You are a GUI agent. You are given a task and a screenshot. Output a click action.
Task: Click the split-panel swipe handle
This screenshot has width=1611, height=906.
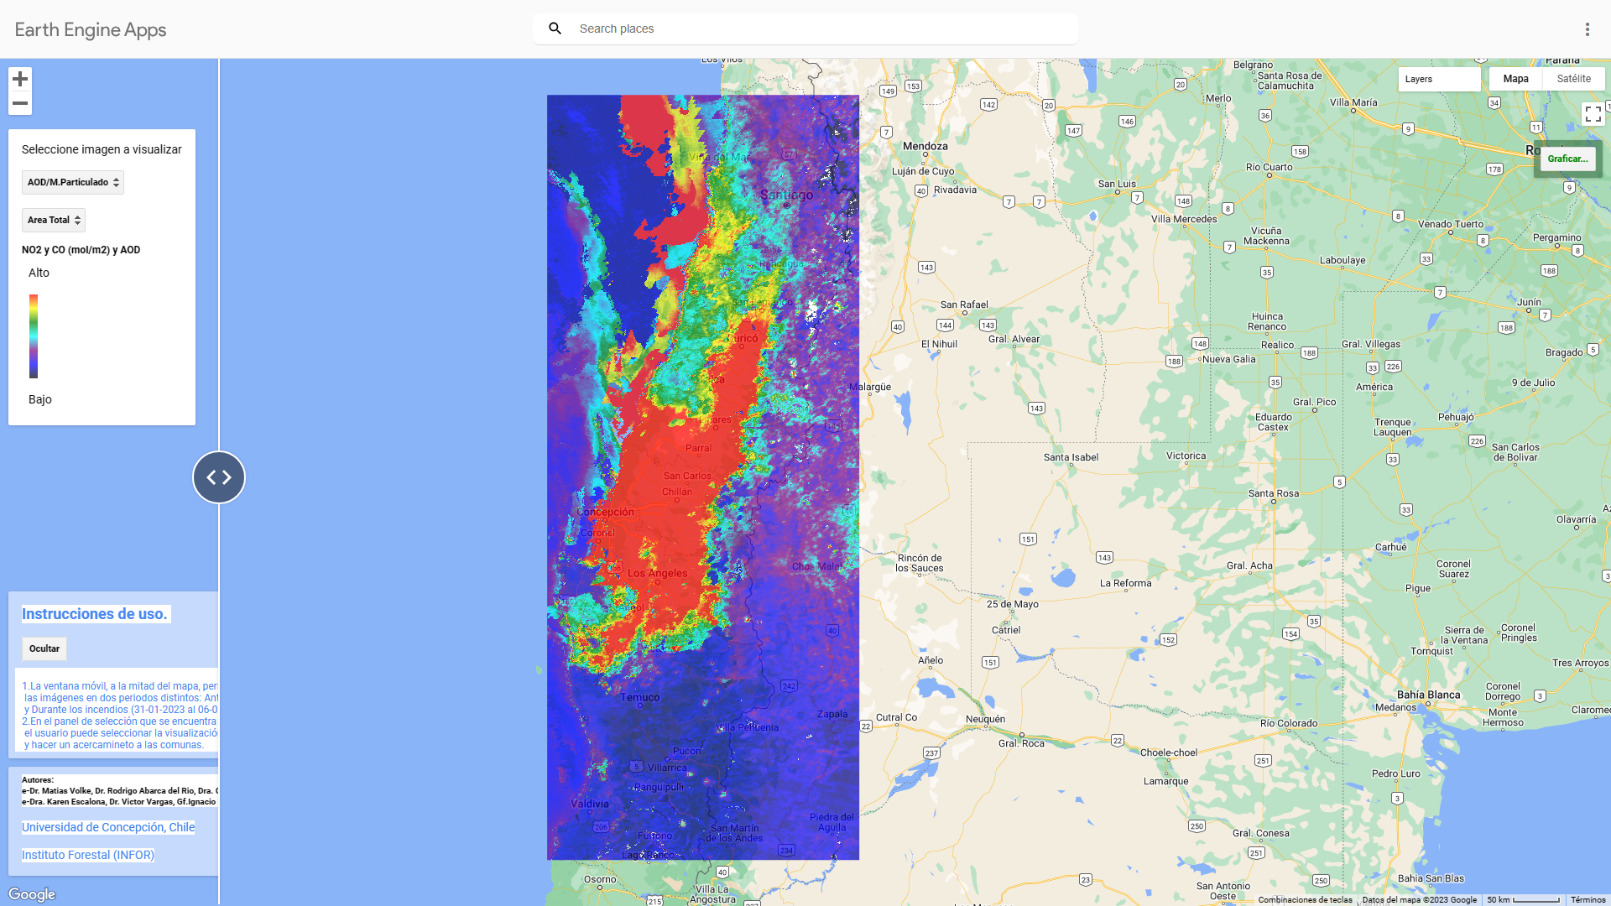tap(219, 477)
